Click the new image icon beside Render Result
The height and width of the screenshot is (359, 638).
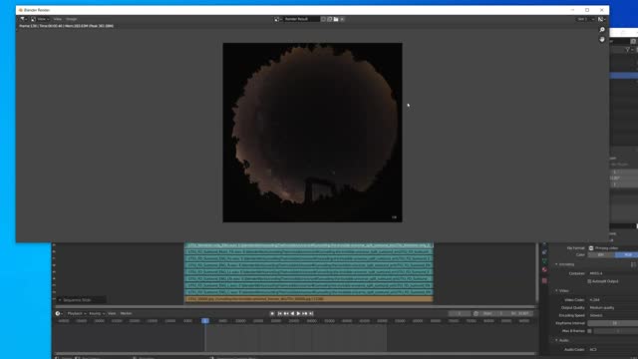click(x=330, y=19)
